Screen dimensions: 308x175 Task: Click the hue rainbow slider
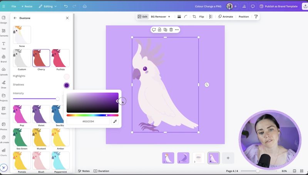(x=92, y=115)
